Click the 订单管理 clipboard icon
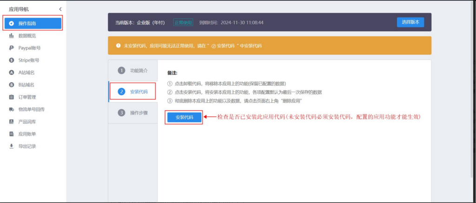 [x=11, y=97]
